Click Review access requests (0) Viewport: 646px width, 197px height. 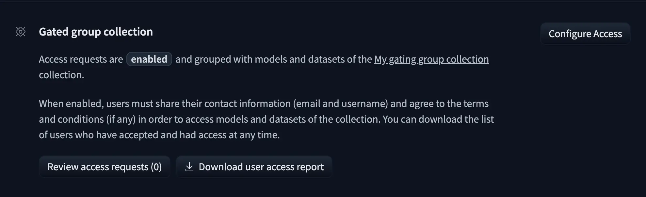104,167
